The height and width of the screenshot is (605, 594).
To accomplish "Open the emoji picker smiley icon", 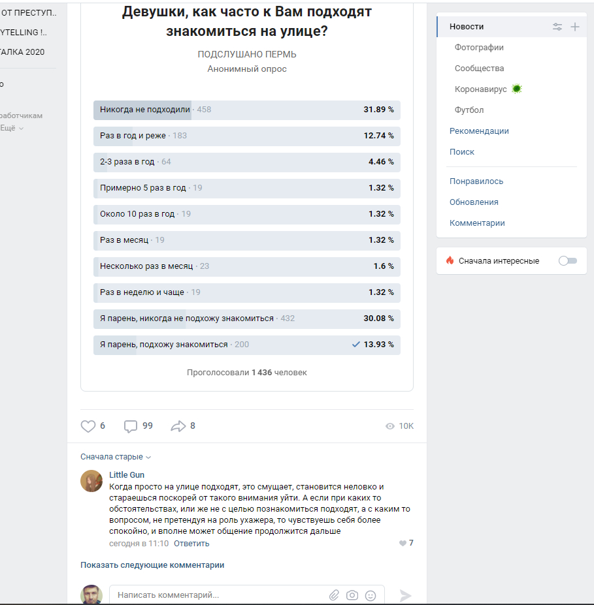I will pos(370,595).
